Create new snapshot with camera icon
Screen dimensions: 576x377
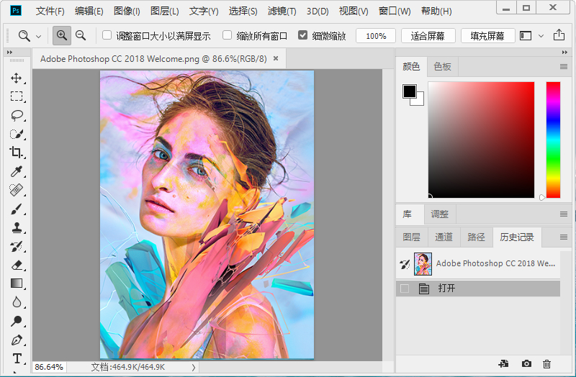coord(526,365)
